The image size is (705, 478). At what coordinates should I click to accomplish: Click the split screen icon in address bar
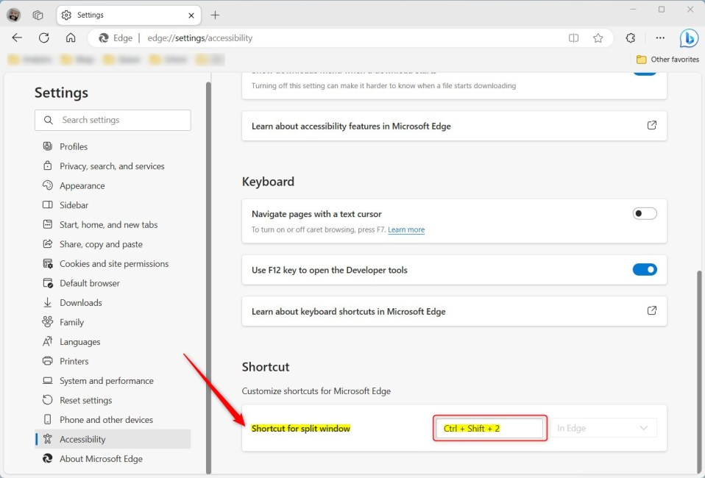pos(574,38)
